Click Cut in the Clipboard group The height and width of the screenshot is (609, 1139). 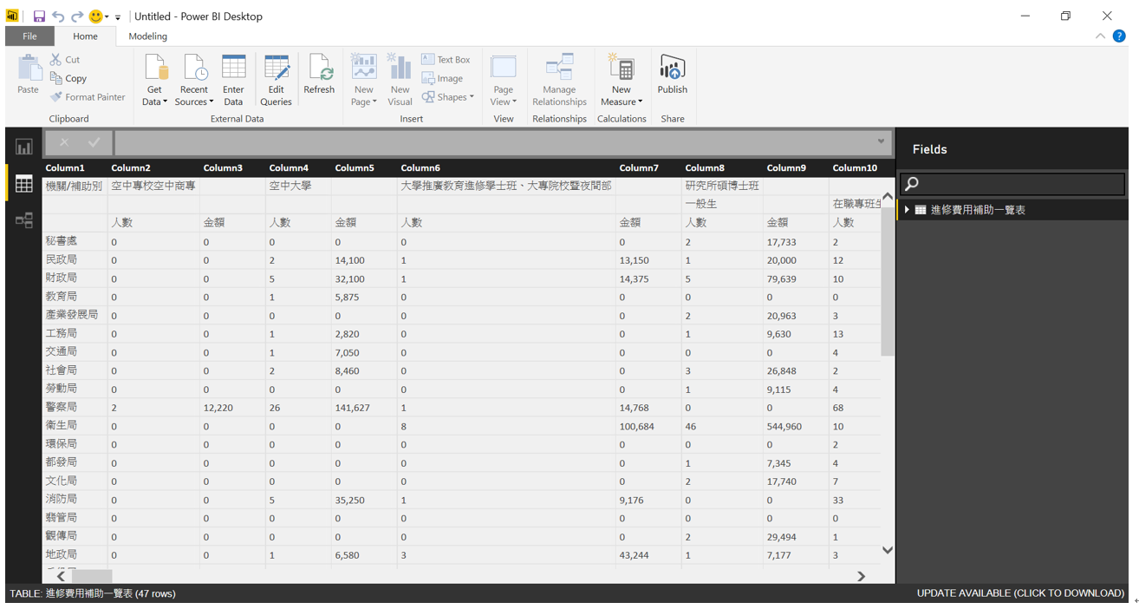[65, 60]
